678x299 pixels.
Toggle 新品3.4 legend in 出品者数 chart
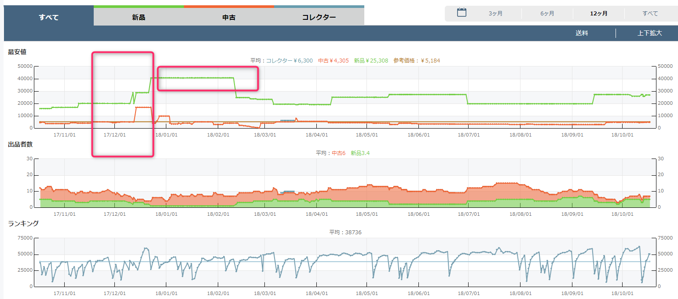click(360, 153)
